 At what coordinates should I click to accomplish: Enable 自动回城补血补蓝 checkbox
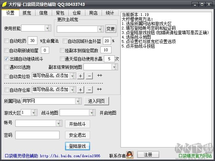(65, 41)
